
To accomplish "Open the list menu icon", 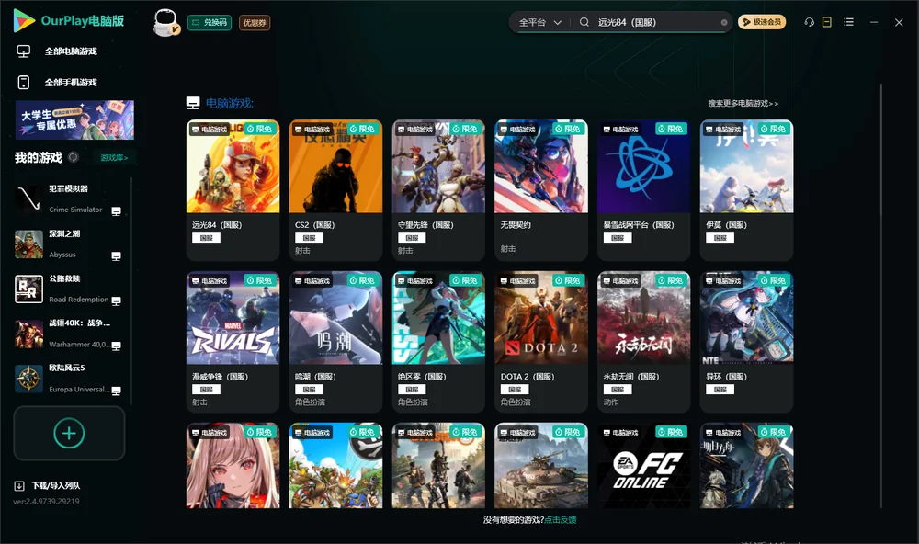I will [848, 22].
